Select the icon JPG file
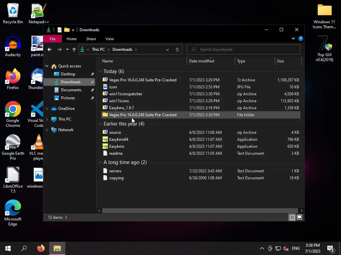341x255 pixels. [x=201, y=87]
